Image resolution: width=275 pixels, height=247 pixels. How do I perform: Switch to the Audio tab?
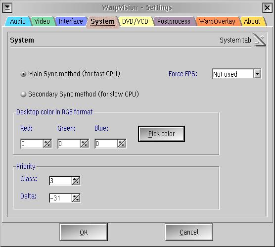coord(18,21)
